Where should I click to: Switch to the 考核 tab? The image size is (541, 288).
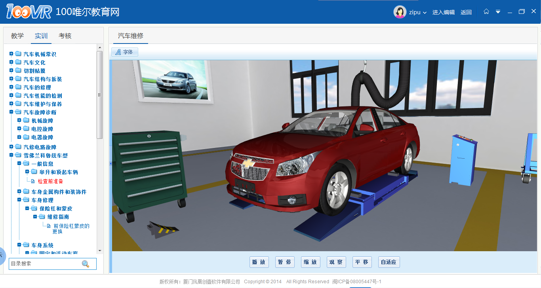tap(65, 36)
